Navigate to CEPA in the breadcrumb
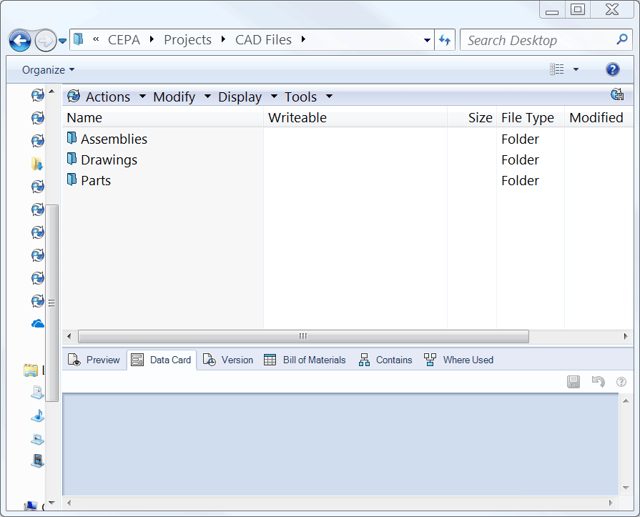Image resolution: width=640 pixels, height=517 pixels. pyautogui.click(x=124, y=39)
